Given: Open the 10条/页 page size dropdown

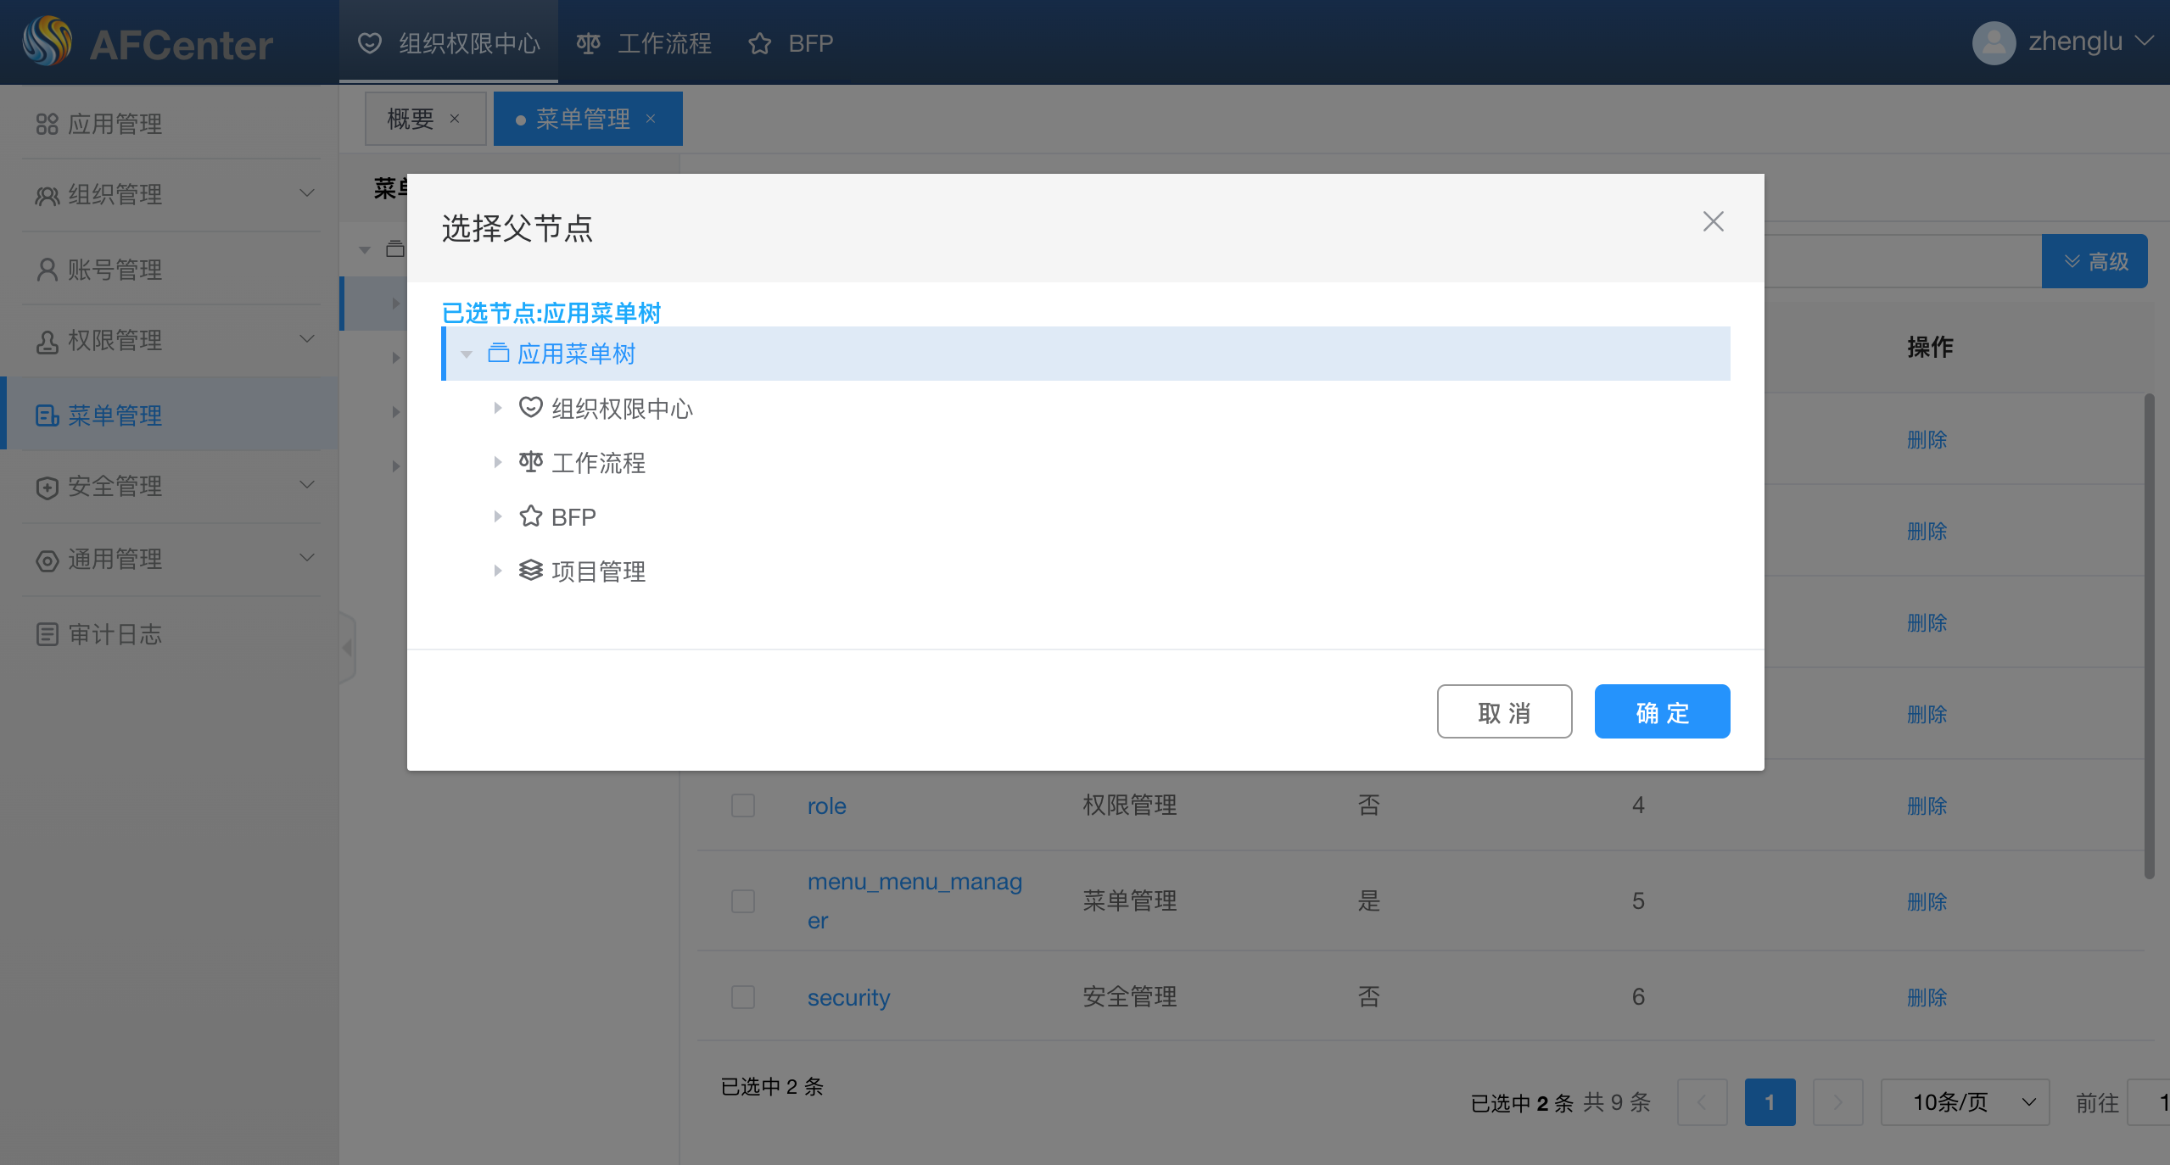Looking at the screenshot, I should tap(1965, 1102).
